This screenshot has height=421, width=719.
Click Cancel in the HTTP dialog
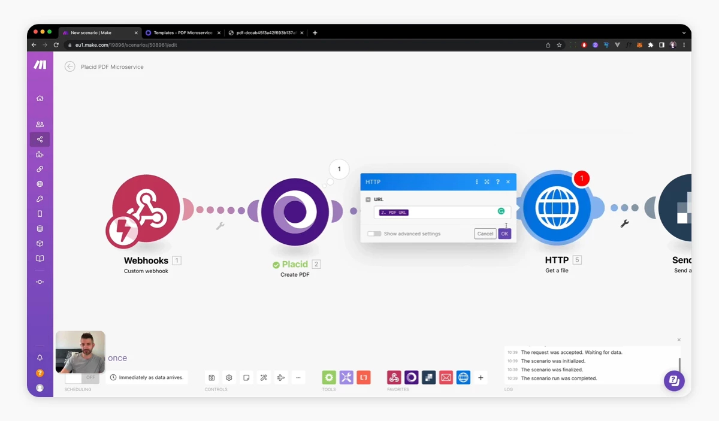coord(485,234)
